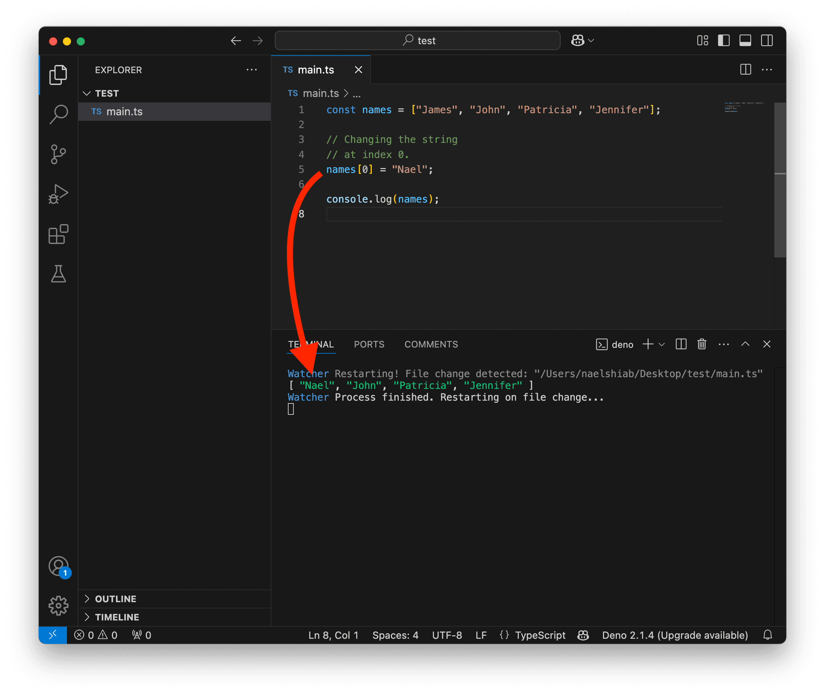
Task: Go back with the left arrow
Action: click(x=236, y=41)
